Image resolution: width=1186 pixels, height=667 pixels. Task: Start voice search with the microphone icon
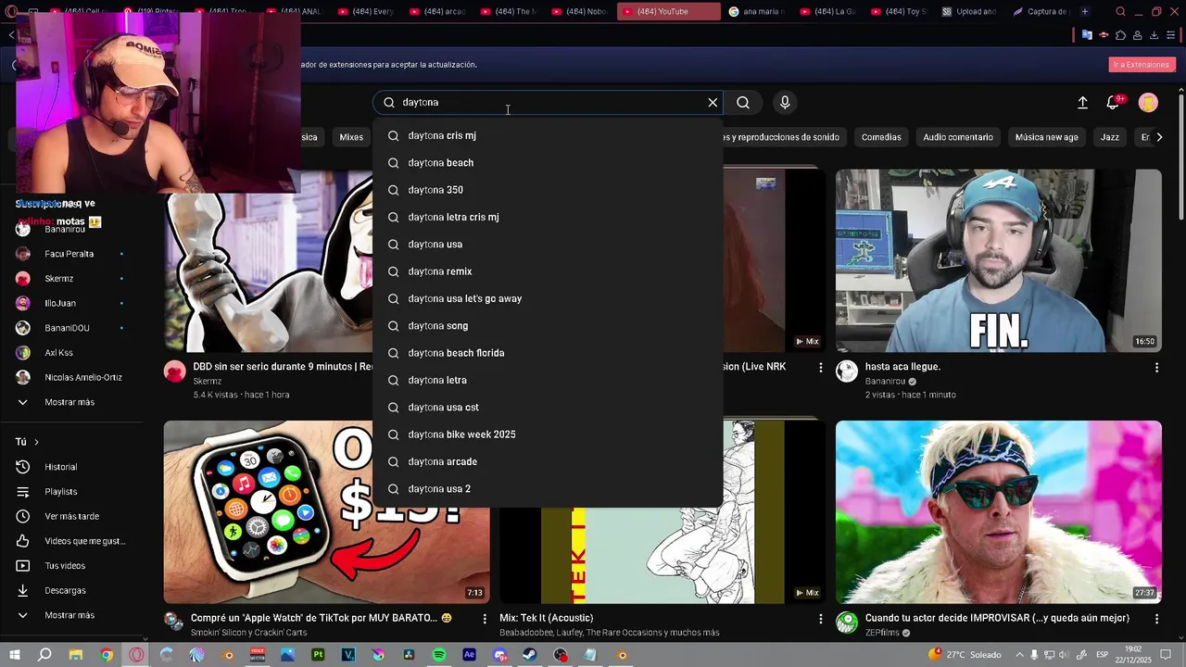coord(785,103)
